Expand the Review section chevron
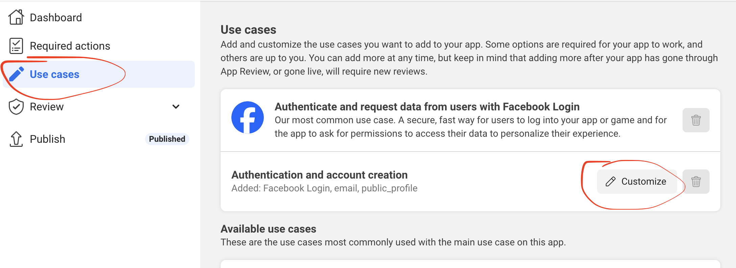736x268 pixels. [x=176, y=107]
